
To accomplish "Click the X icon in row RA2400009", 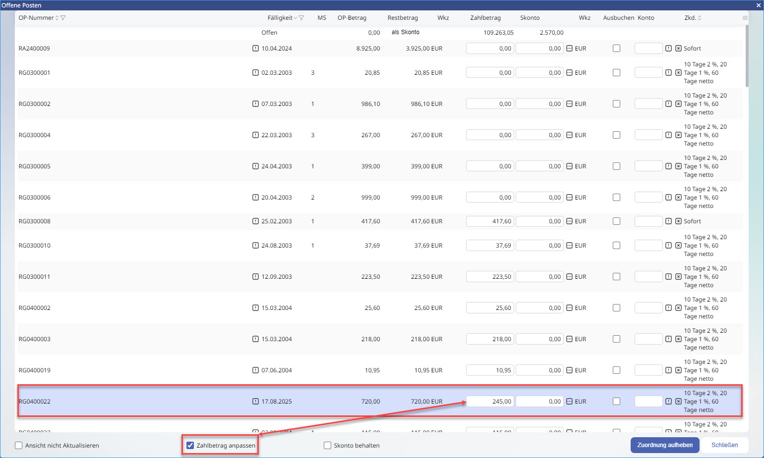I will point(678,49).
